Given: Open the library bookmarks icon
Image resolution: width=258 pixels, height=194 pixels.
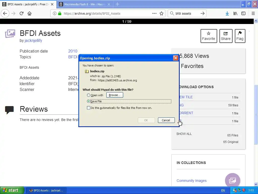Looking at the screenshot, I should tap(235, 13).
